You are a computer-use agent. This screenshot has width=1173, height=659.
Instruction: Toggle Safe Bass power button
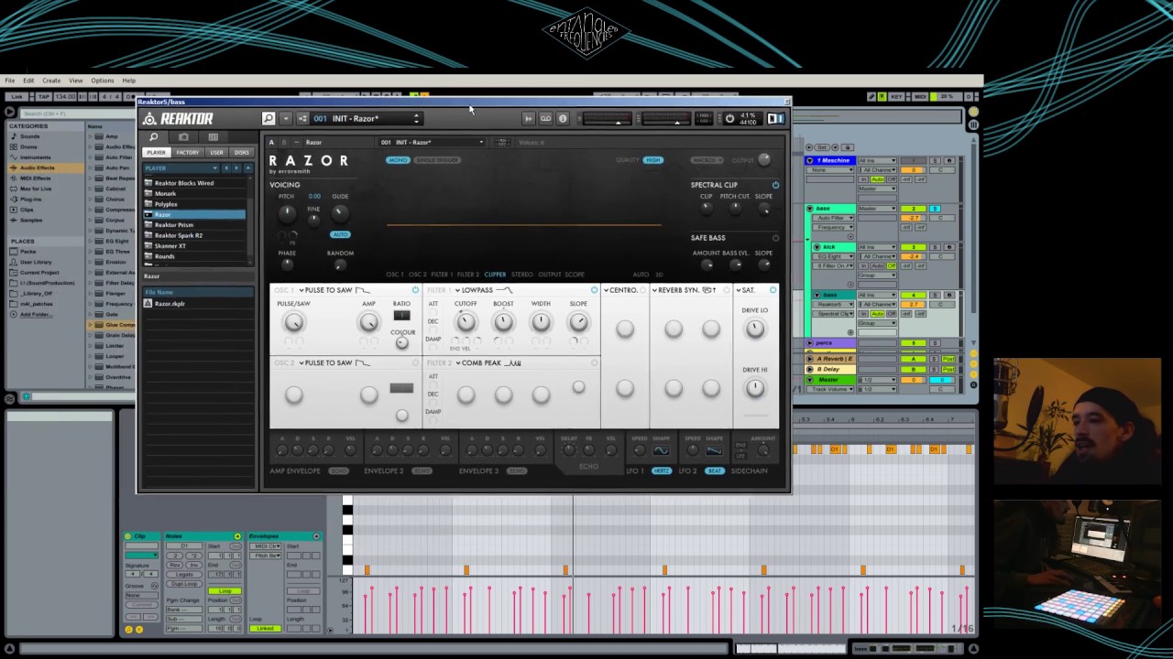click(x=775, y=238)
